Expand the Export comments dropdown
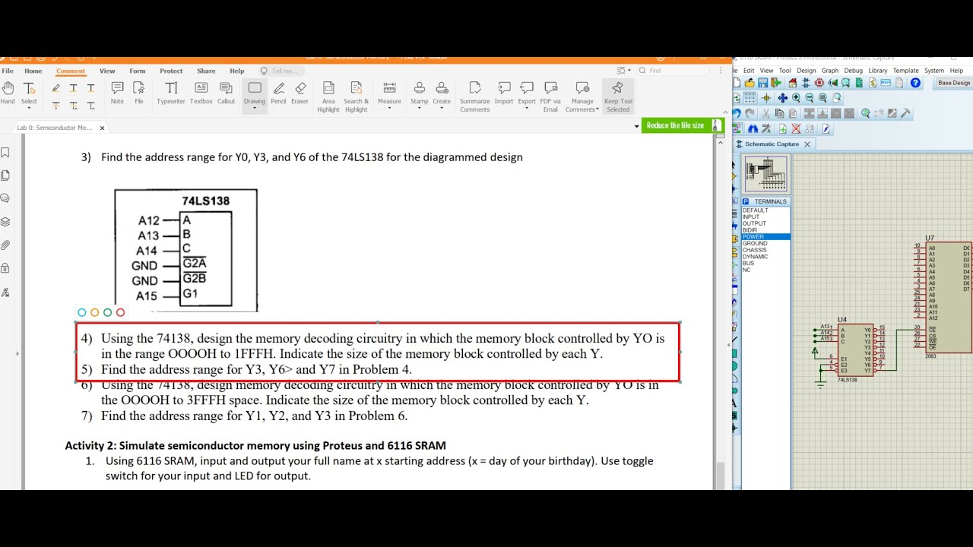This screenshot has width=973, height=547. click(x=527, y=108)
